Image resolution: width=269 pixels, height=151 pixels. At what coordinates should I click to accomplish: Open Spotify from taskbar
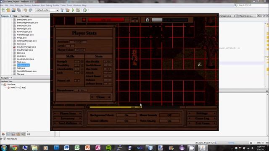point(108,148)
